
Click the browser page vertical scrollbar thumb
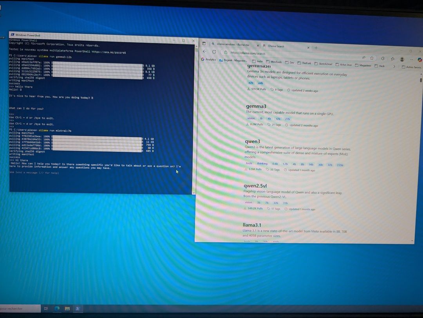(421, 80)
